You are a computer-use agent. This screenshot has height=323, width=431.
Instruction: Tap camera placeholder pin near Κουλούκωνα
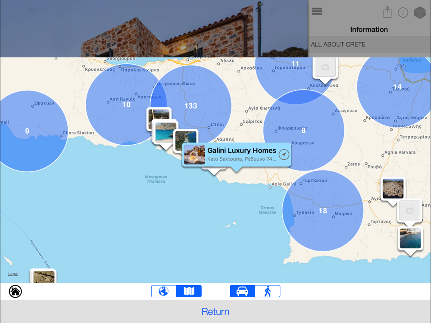tap(325, 67)
